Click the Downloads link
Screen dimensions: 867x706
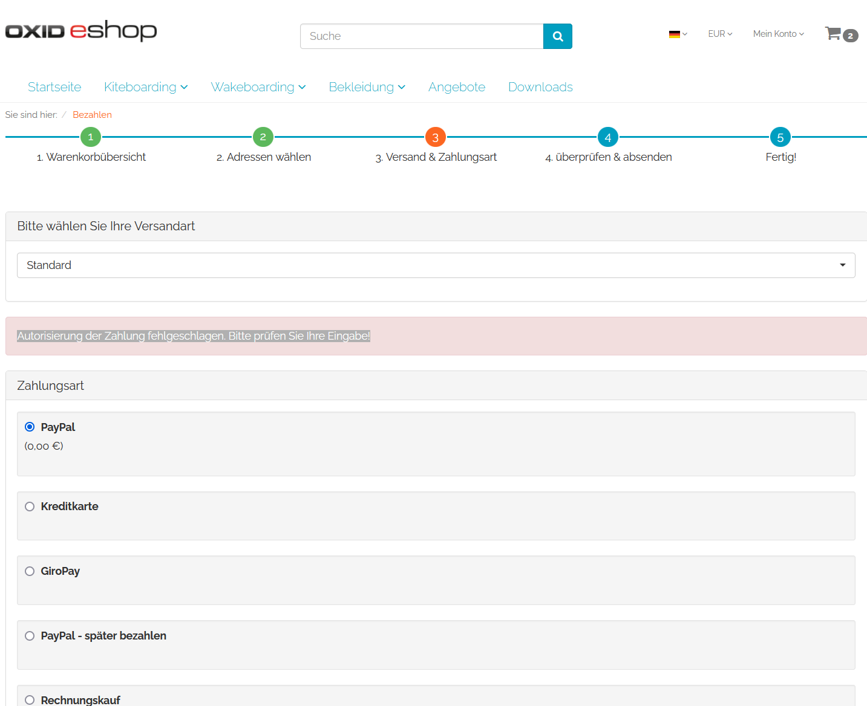click(x=540, y=87)
